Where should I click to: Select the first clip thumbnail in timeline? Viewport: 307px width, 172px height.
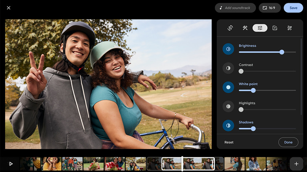click(x=31, y=164)
